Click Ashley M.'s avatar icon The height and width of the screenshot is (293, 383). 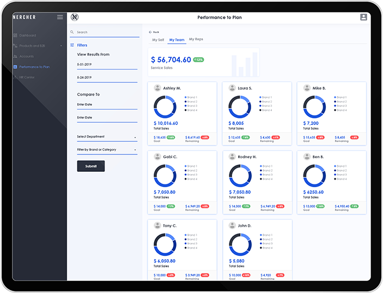tap(157, 88)
